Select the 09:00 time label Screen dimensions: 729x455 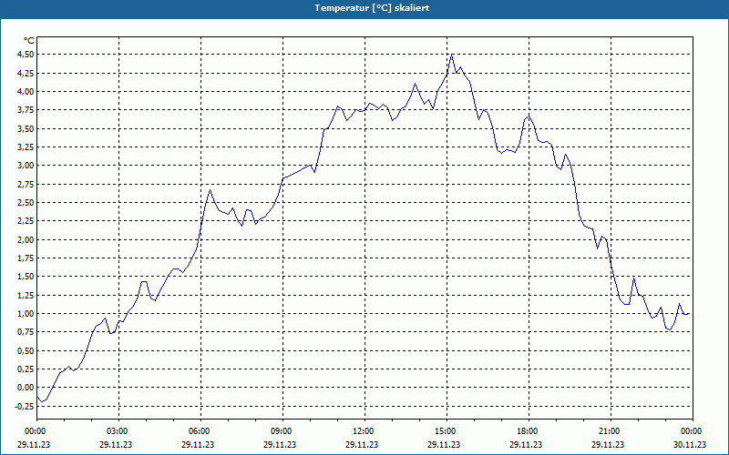coord(280,431)
